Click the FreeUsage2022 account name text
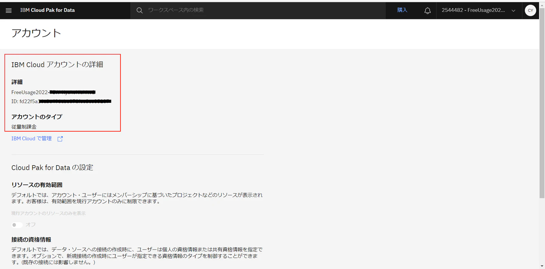545x269 pixels. coord(54,92)
